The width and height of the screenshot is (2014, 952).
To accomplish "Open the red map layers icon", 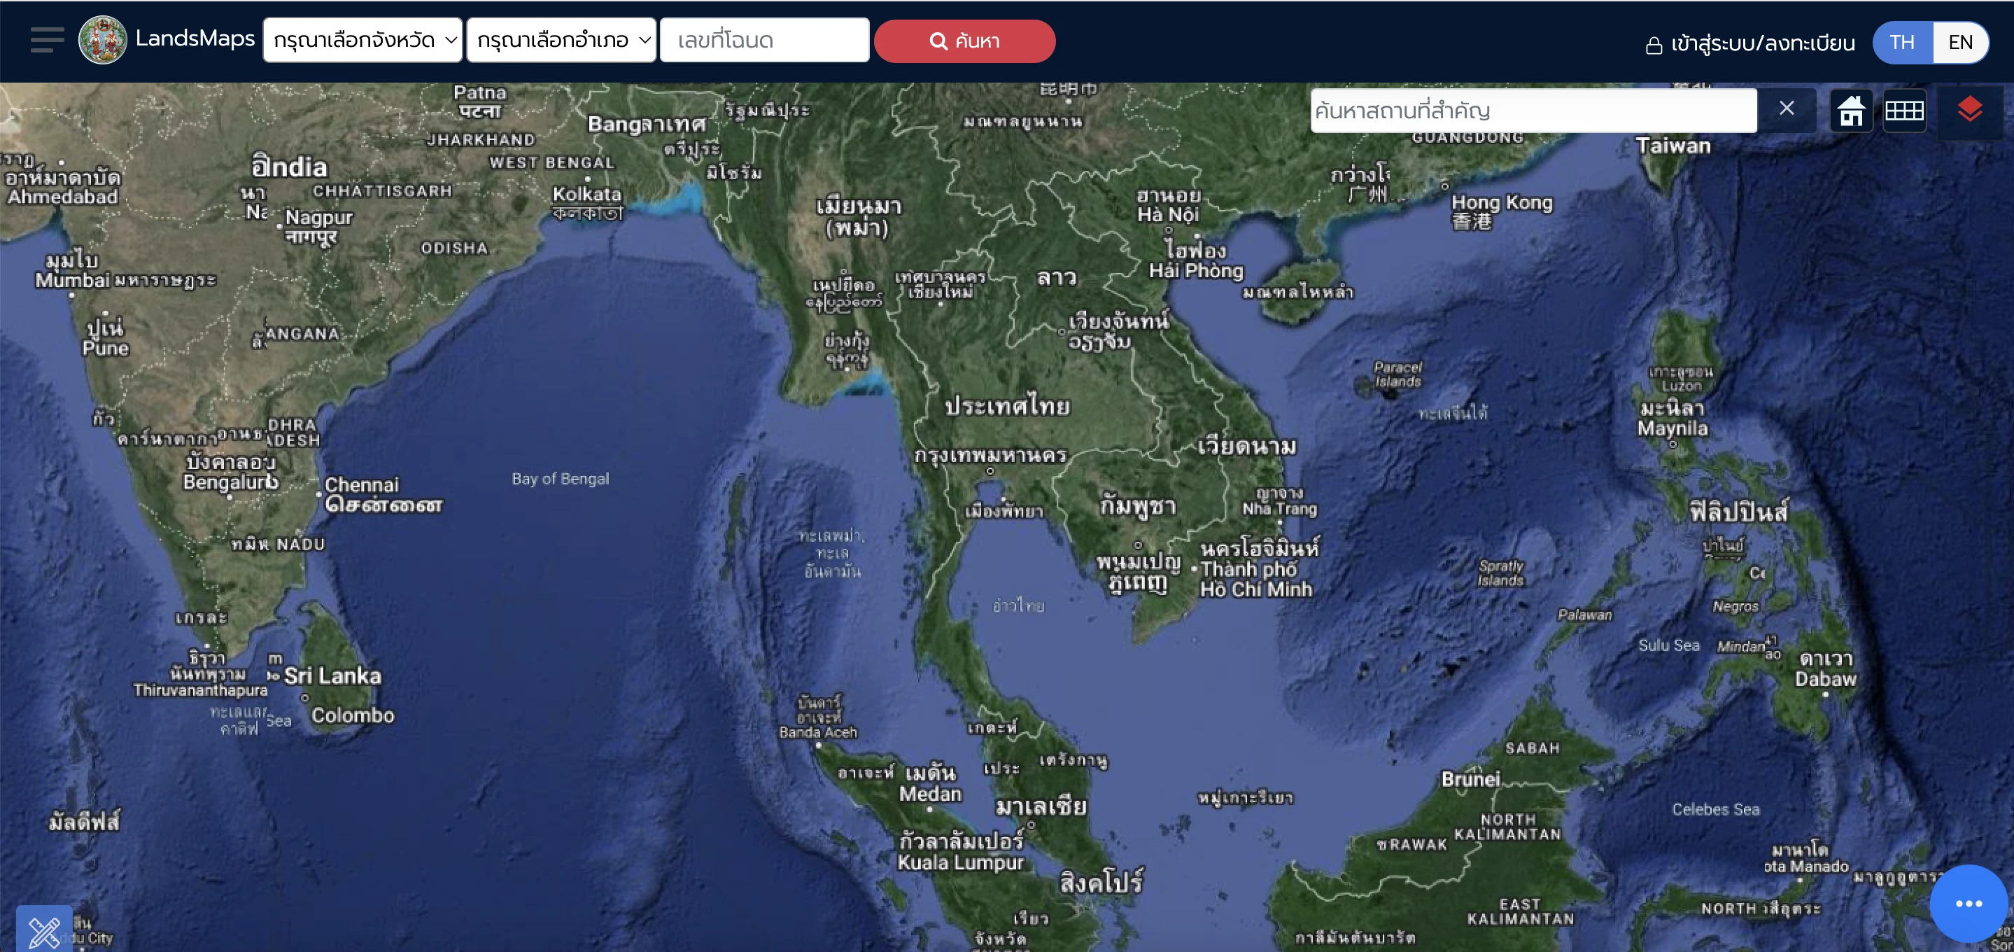I will click(1969, 109).
